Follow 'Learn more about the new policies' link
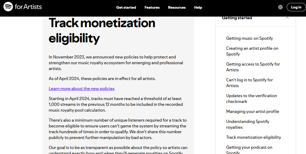 click(x=82, y=89)
